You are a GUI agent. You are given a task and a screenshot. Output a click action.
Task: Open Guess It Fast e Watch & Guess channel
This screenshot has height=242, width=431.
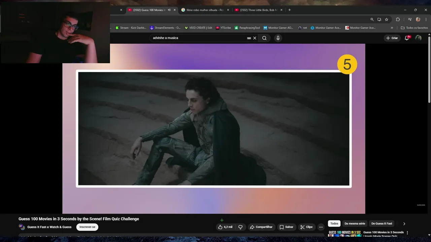click(x=49, y=227)
